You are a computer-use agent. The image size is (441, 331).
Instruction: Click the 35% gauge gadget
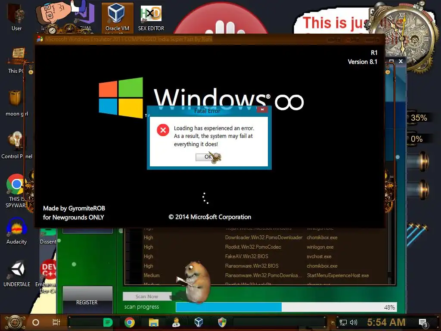tap(419, 118)
